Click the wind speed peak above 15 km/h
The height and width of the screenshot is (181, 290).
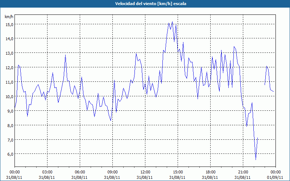[172, 22]
